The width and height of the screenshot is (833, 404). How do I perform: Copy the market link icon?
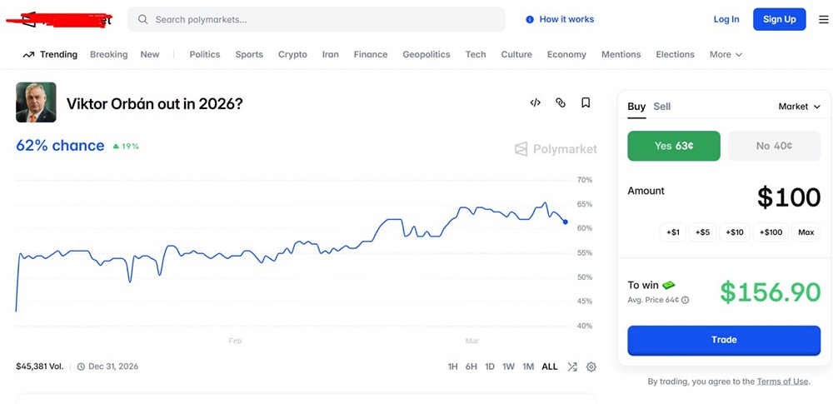pyautogui.click(x=561, y=103)
